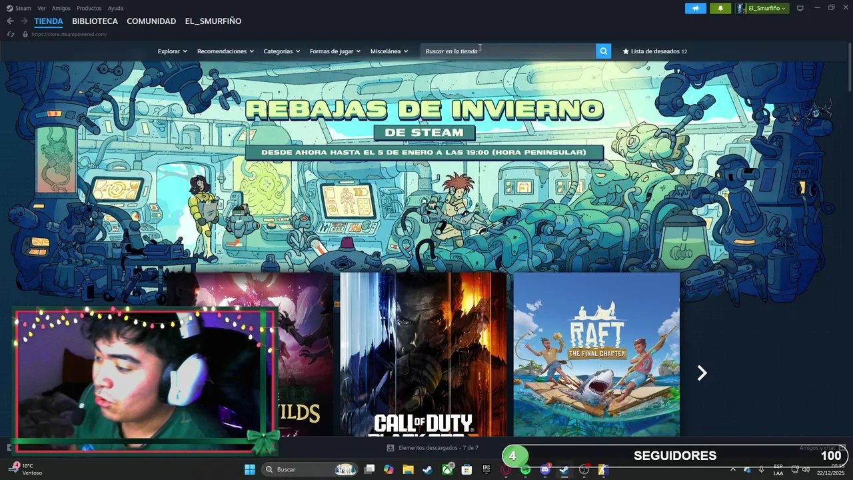The image size is (853, 480).
Task: Click the blue megaphone announcements icon
Action: click(x=696, y=9)
